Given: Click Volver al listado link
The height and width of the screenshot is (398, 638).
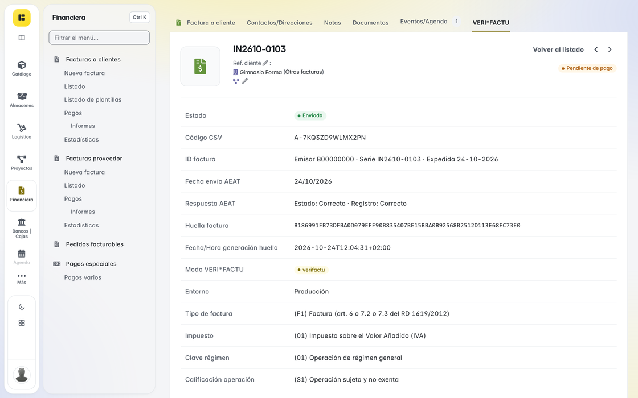Looking at the screenshot, I should pos(558,49).
